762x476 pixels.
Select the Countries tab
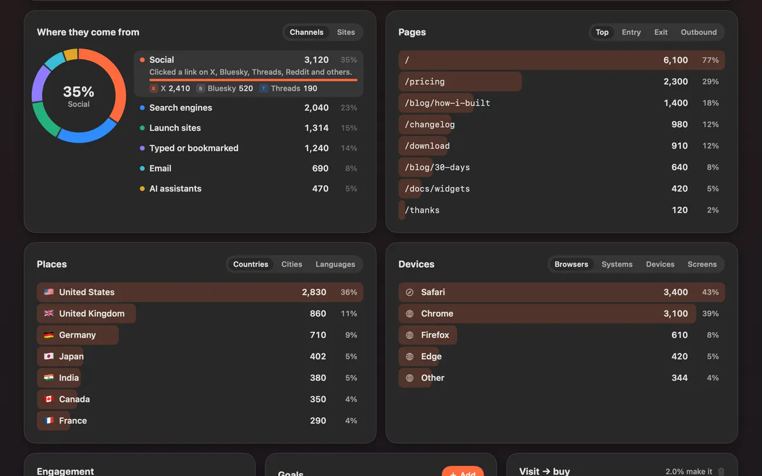point(251,265)
